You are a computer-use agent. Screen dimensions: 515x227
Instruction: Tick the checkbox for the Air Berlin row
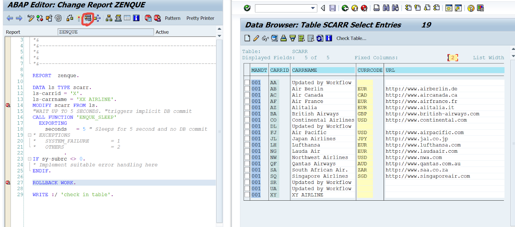(x=247, y=89)
